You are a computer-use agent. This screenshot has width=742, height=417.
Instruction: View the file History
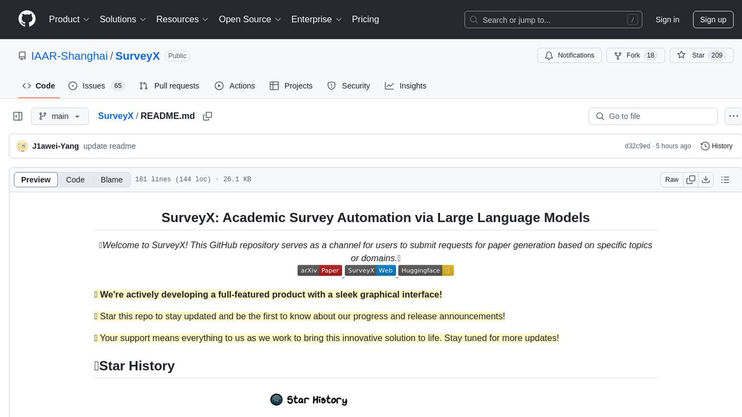[x=716, y=146]
